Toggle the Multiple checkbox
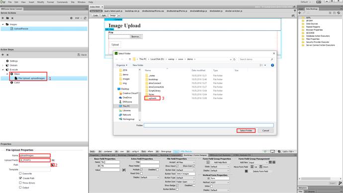This screenshot has height=193, width=343. 141,170
